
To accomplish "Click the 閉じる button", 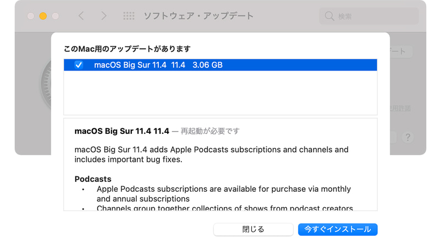I will click(x=253, y=229).
